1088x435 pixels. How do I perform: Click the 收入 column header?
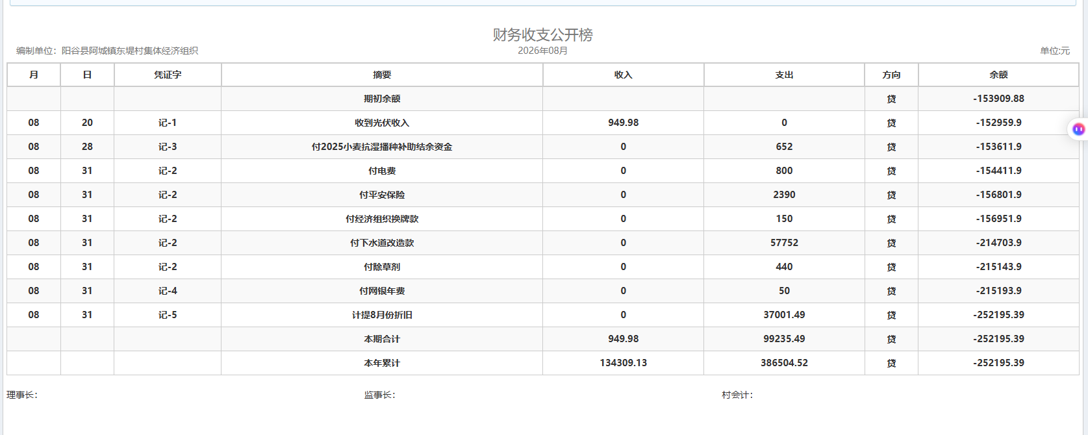(x=623, y=75)
